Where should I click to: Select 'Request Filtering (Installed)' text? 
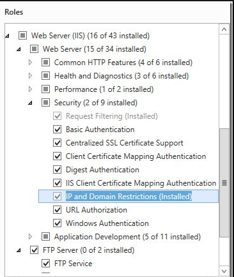pos(112,116)
